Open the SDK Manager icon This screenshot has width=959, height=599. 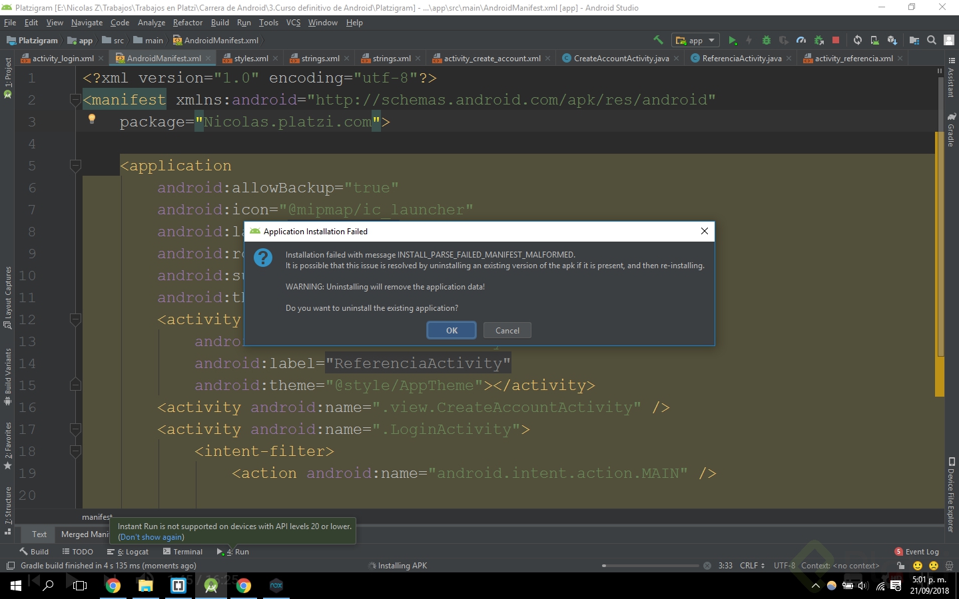pos(892,41)
